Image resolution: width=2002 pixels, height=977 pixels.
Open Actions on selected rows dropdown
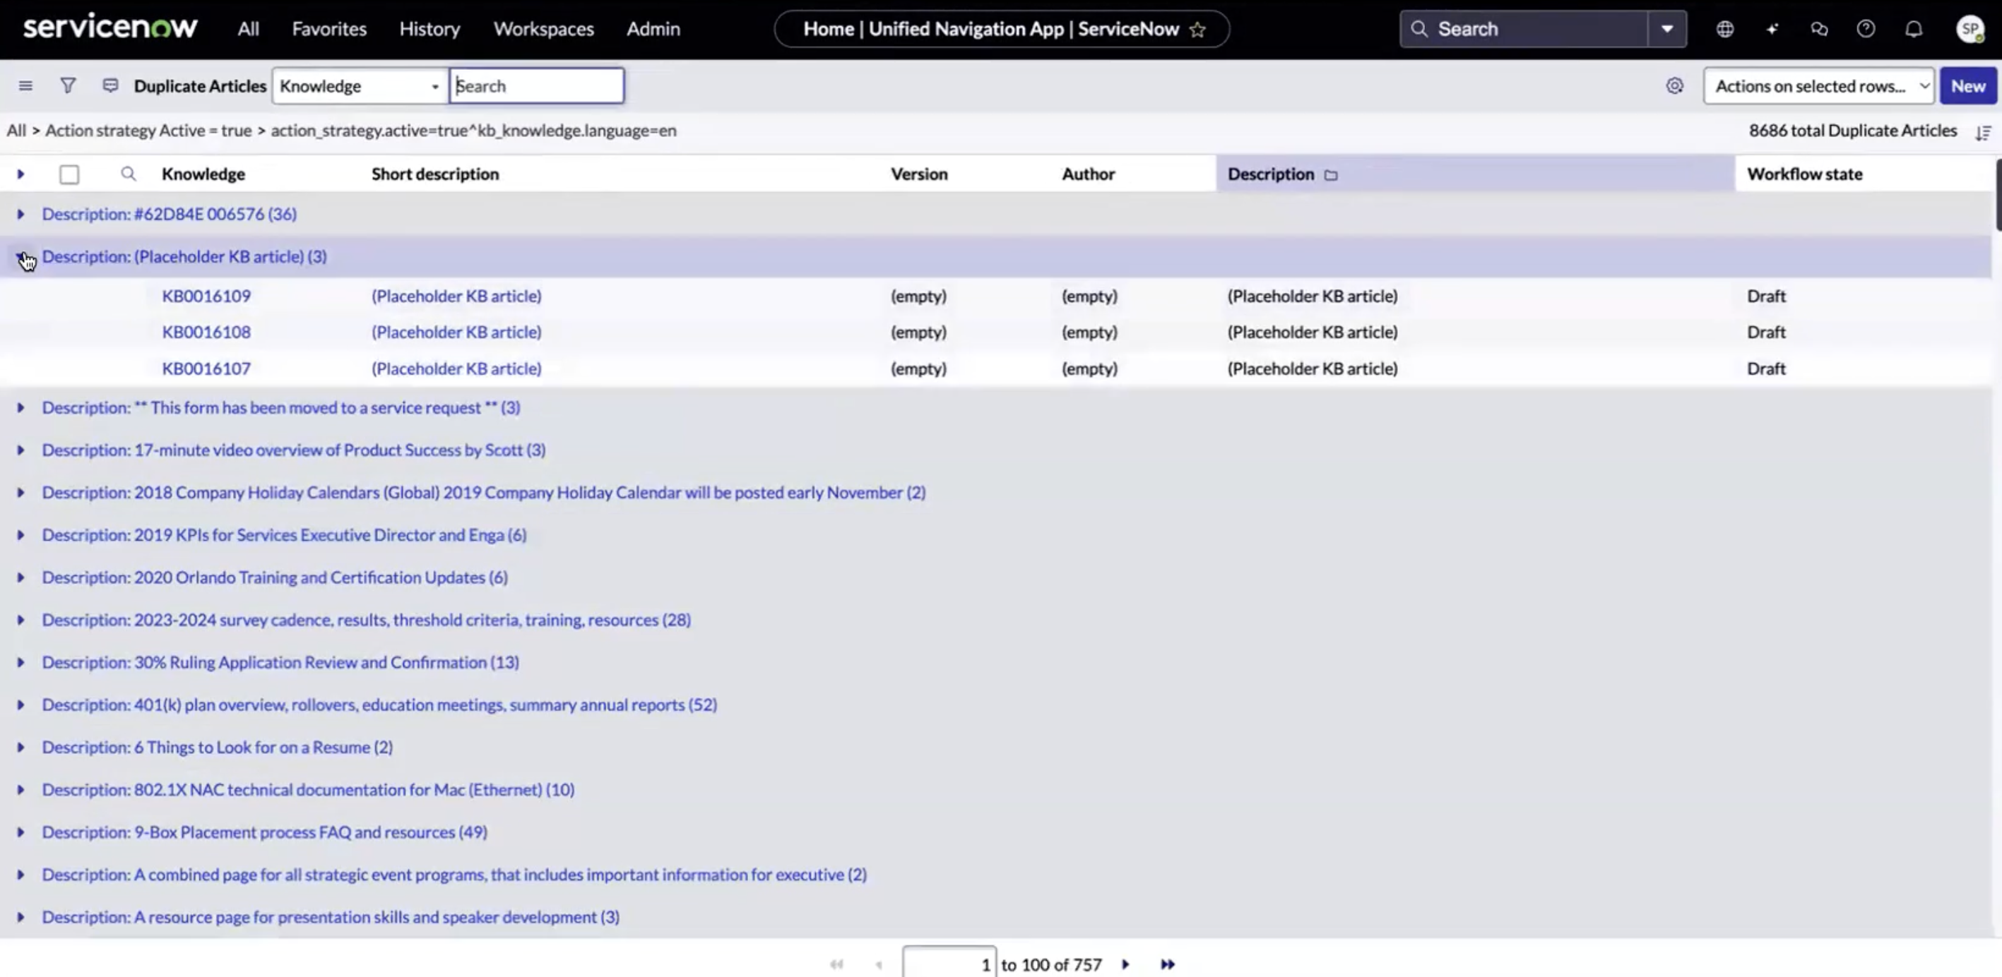tap(1818, 85)
